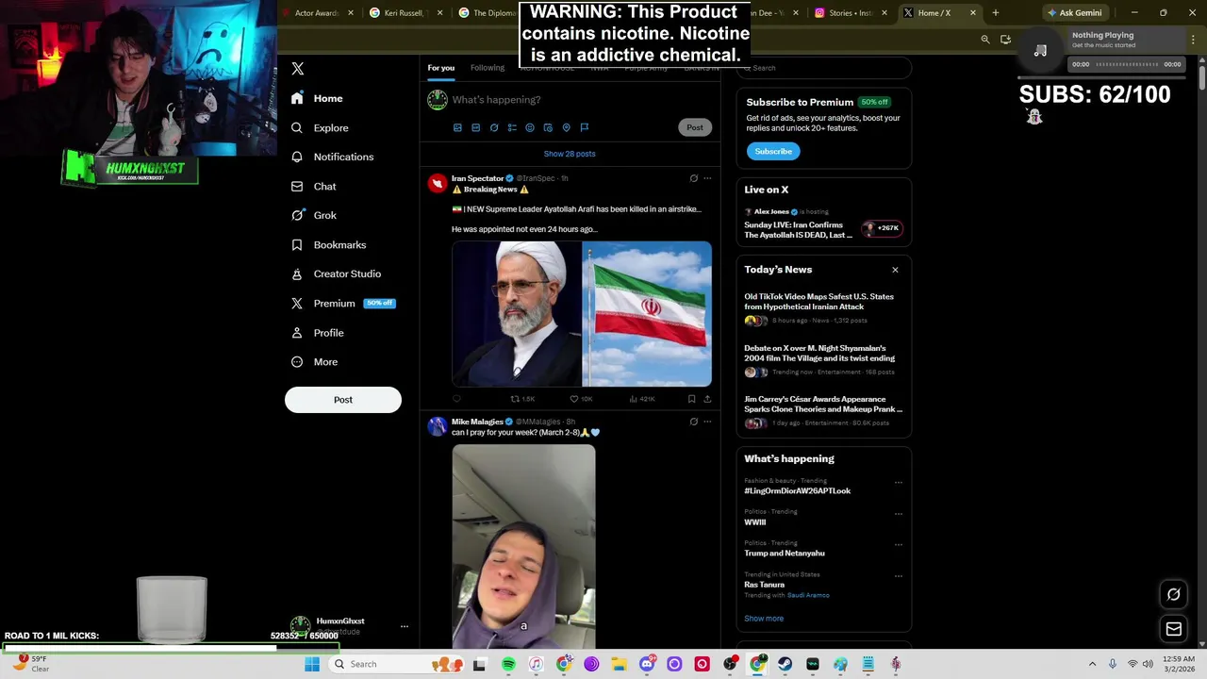Open the Windows Start menu

[312, 664]
